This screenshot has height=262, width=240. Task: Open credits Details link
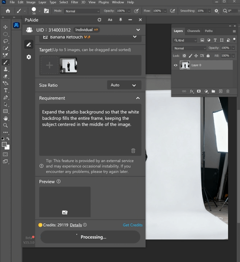click(76, 225)
